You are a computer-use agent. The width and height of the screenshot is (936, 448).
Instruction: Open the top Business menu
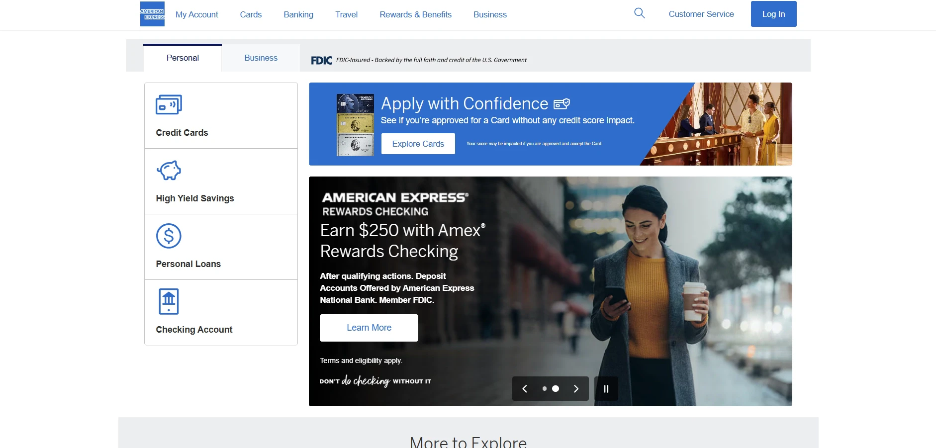tap(490, 15)
